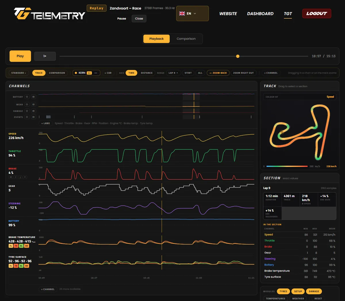Open the Dashboard nav item

(x=260, y=13)
